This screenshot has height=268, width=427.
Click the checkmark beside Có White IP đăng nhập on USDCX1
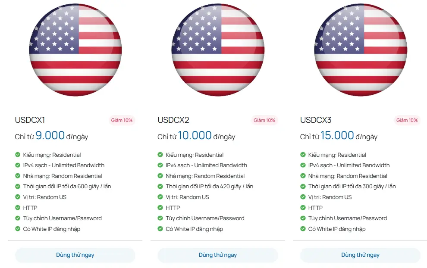point(17,229)
